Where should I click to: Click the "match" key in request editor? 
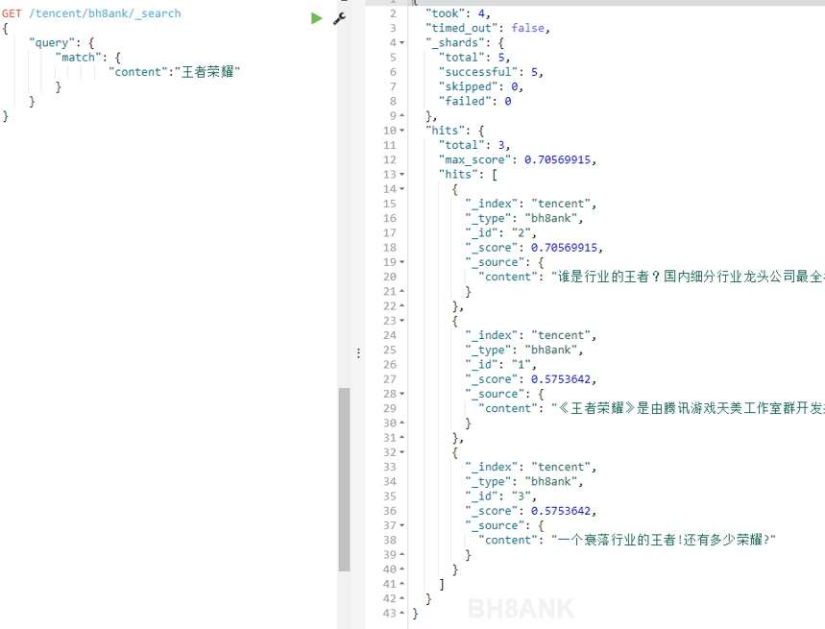click(79, 58)
